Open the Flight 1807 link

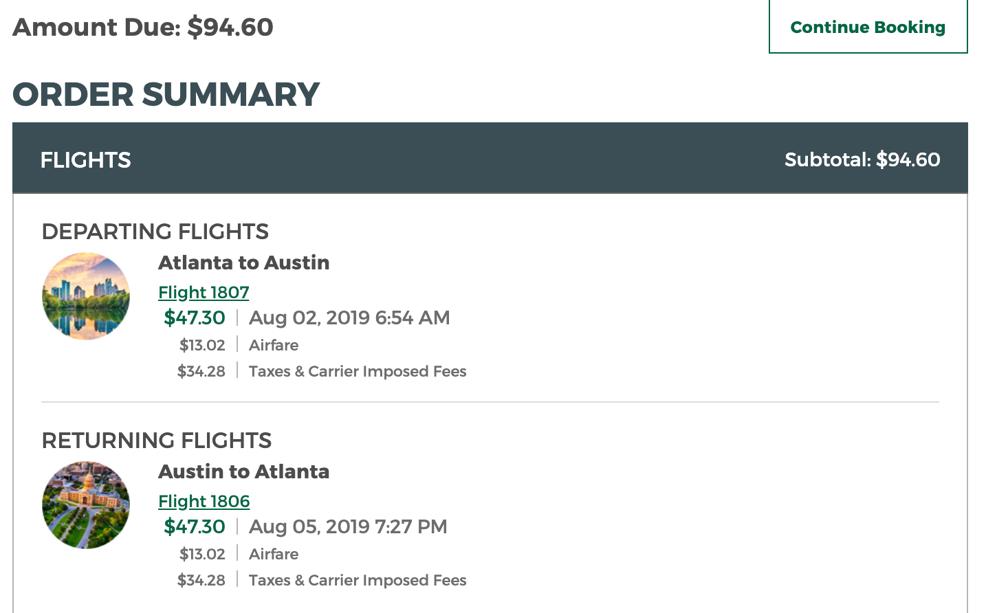point(204,292)
